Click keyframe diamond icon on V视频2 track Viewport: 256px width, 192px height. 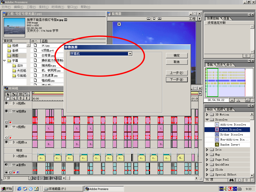click(6, 138)
